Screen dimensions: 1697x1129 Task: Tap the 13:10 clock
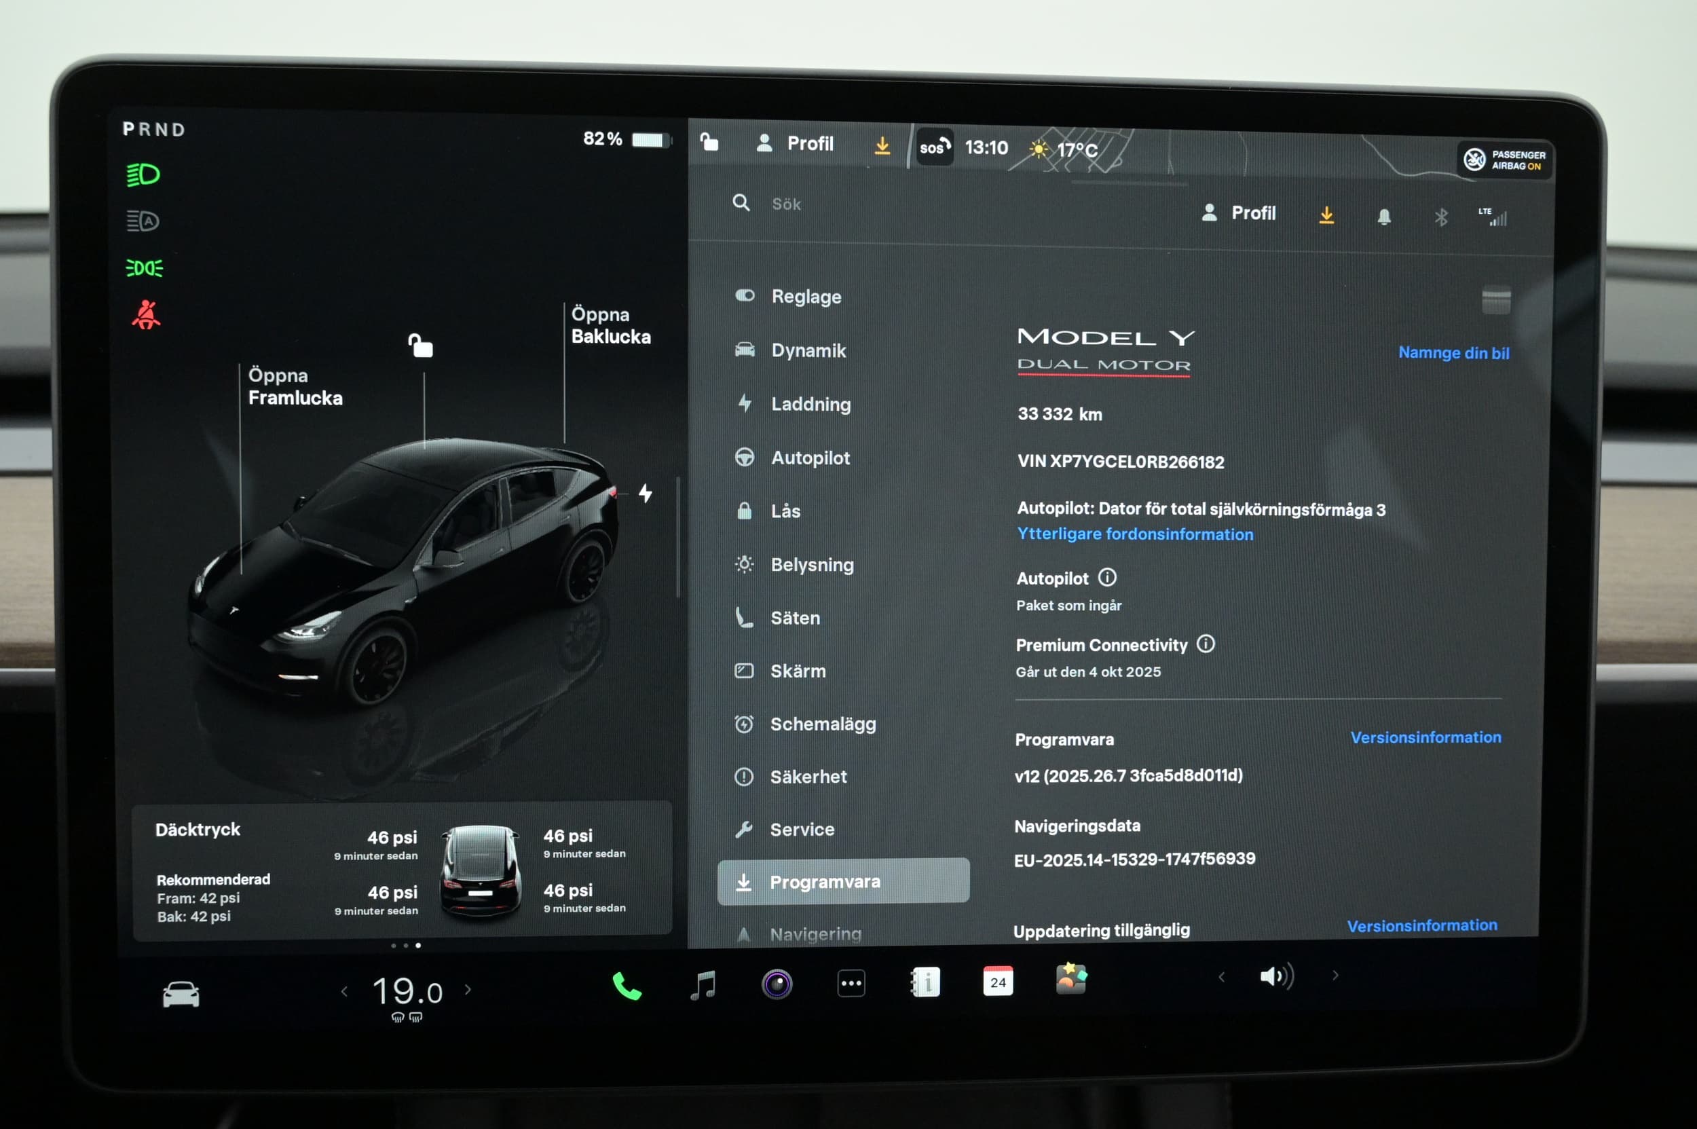(x=986, y=147)
